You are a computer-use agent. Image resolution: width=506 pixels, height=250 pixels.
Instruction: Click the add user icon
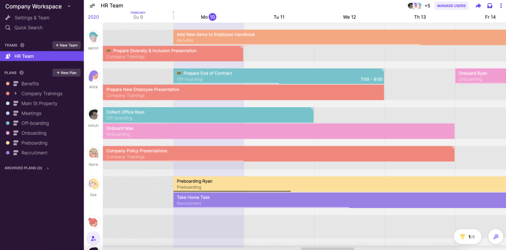click(x=93, y=239)
